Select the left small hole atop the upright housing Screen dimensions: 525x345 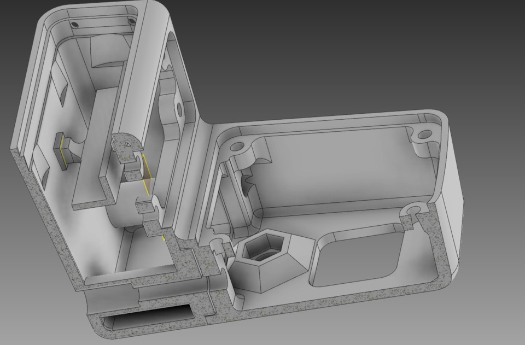[74, 24]
